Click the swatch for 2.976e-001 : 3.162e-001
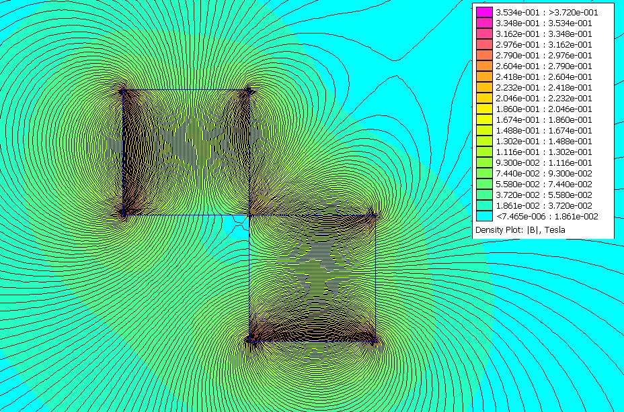The height and width of the screenshot is (412, 624). pyautogui.click(x=484, y=44)
